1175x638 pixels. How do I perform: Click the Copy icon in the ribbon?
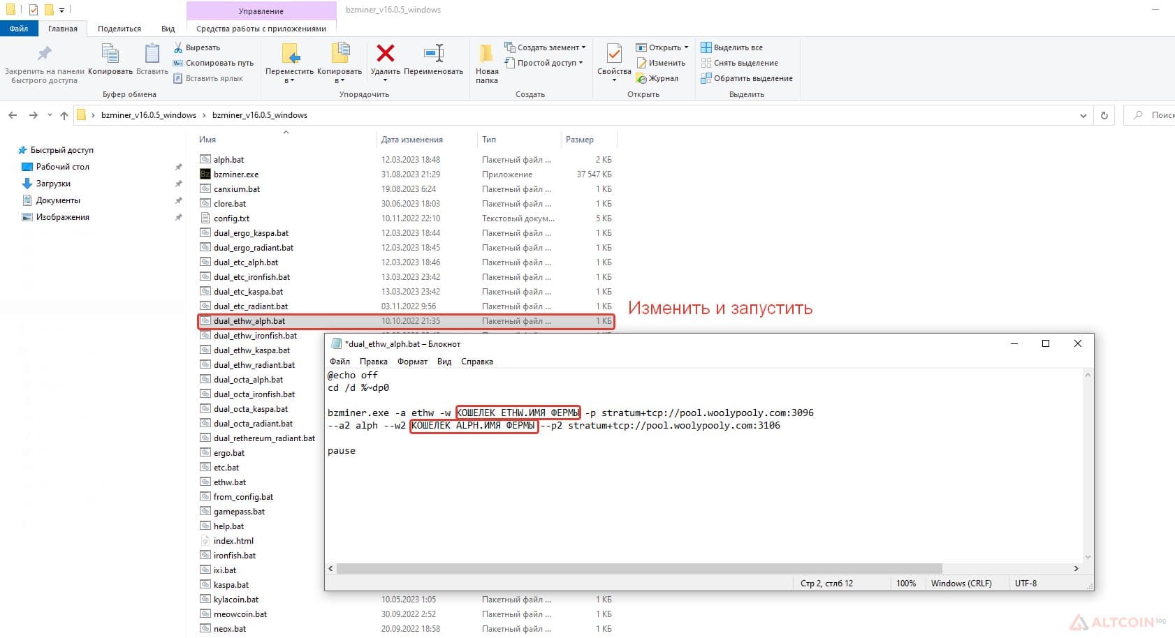110,54
